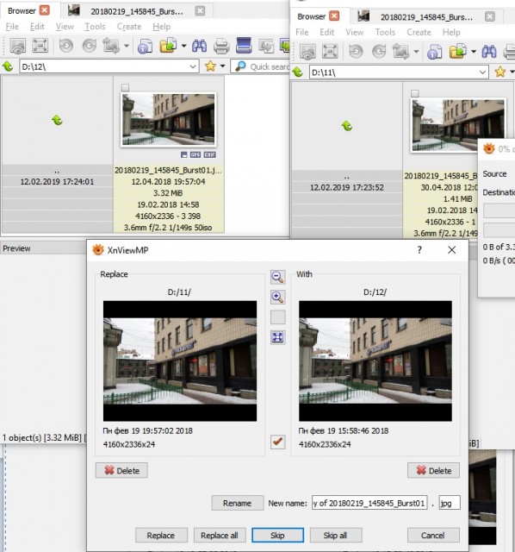Open the Help menu in the left window
The height and width of the screenshot is (552, 515).
(162, 27)
